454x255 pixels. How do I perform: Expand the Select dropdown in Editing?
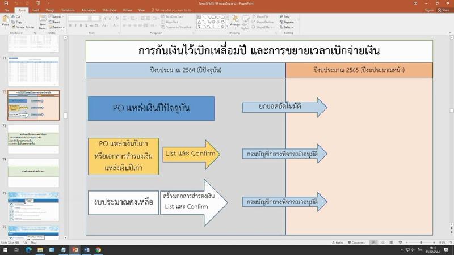288,27
